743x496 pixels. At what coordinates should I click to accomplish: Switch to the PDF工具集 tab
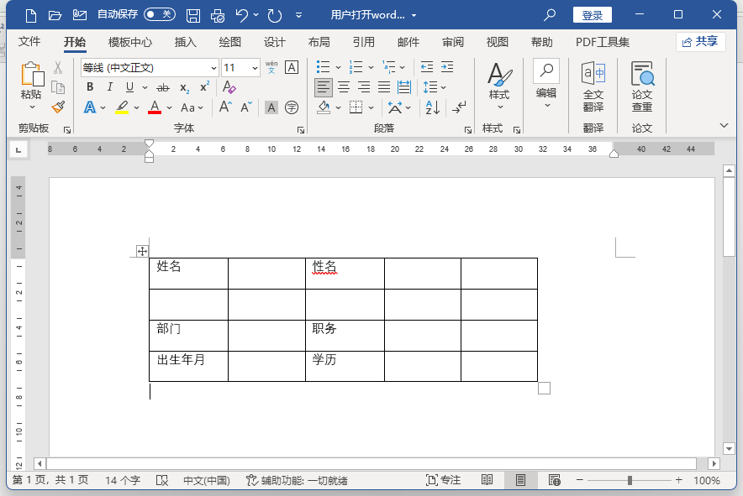(x=603, y=42)
